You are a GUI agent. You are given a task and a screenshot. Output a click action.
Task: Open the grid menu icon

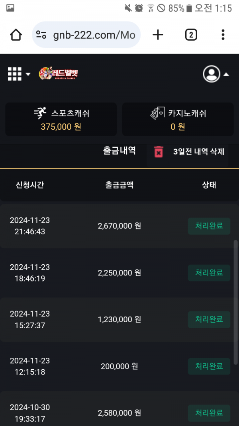click(x=15, y=74)
